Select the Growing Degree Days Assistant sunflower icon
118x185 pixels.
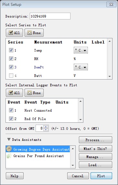(9, 149)
